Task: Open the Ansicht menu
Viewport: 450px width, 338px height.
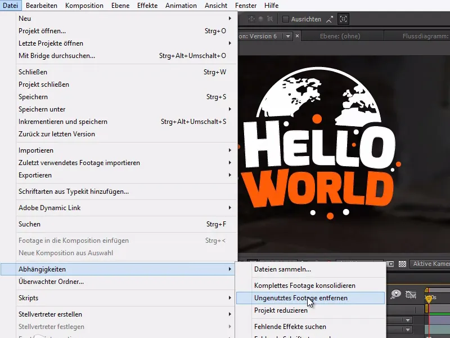Action: click(216, 6)
